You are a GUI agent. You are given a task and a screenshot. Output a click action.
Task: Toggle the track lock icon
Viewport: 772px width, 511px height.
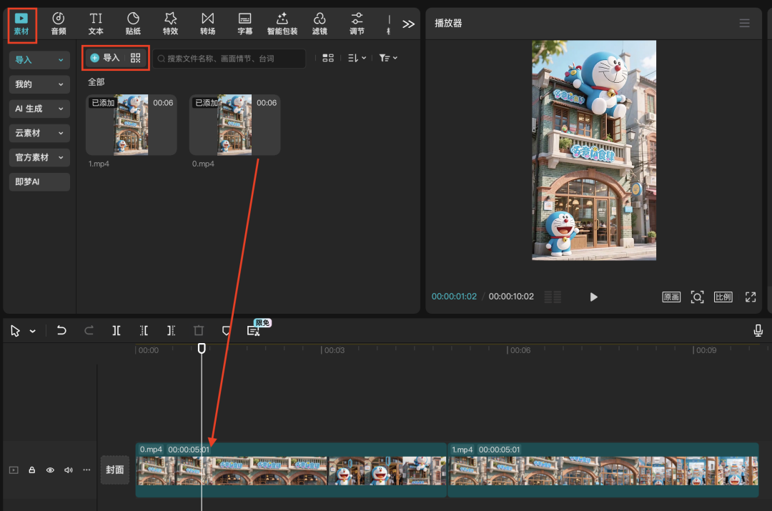tap(32, 470)
